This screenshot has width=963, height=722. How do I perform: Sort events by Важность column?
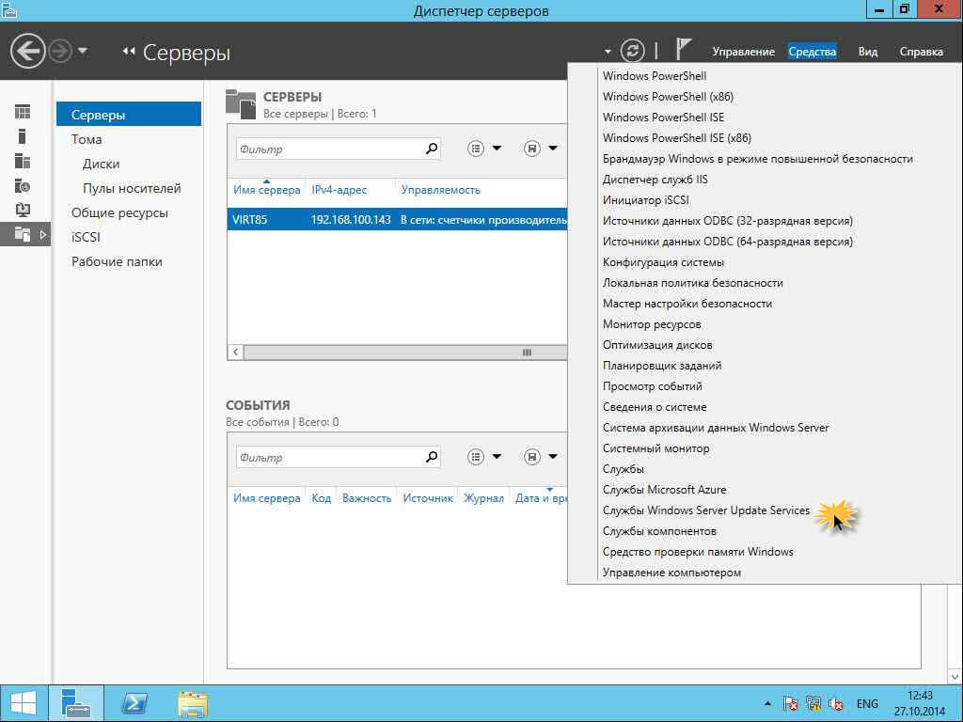coord(367,498)
